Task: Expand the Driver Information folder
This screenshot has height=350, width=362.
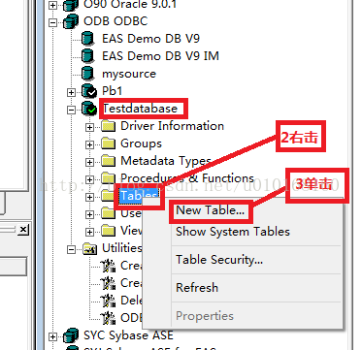Action: click(x=89, y=128)
